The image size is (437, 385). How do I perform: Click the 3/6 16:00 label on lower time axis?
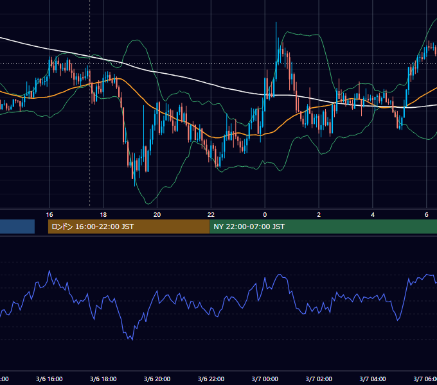point(49,379)
